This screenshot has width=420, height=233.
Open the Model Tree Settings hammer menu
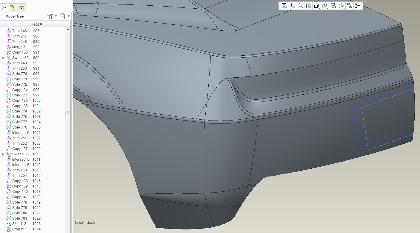[x=52, y=16]
